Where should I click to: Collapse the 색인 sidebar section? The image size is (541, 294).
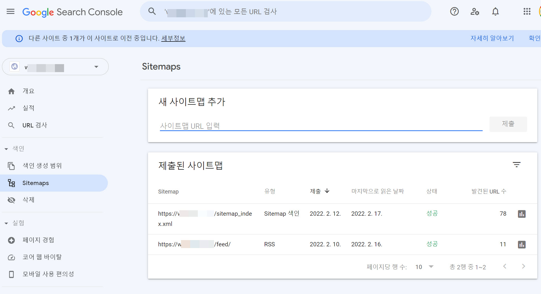tap(6, 148)
